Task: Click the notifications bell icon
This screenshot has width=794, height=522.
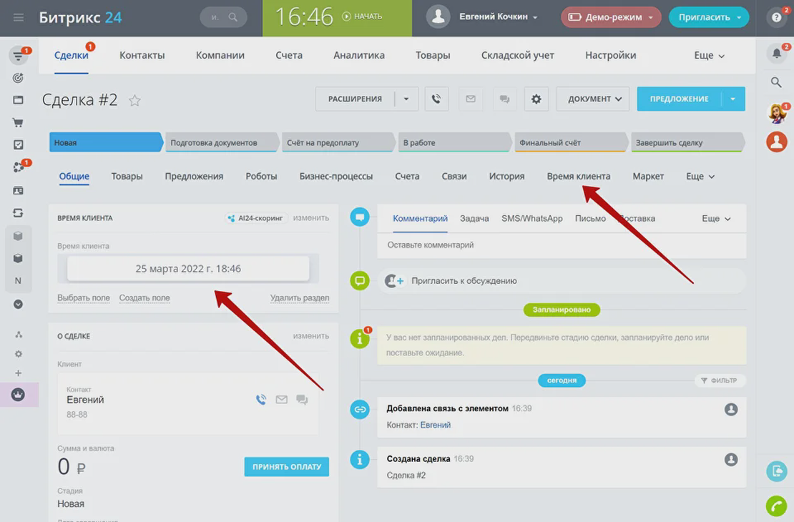Action: 776,53
